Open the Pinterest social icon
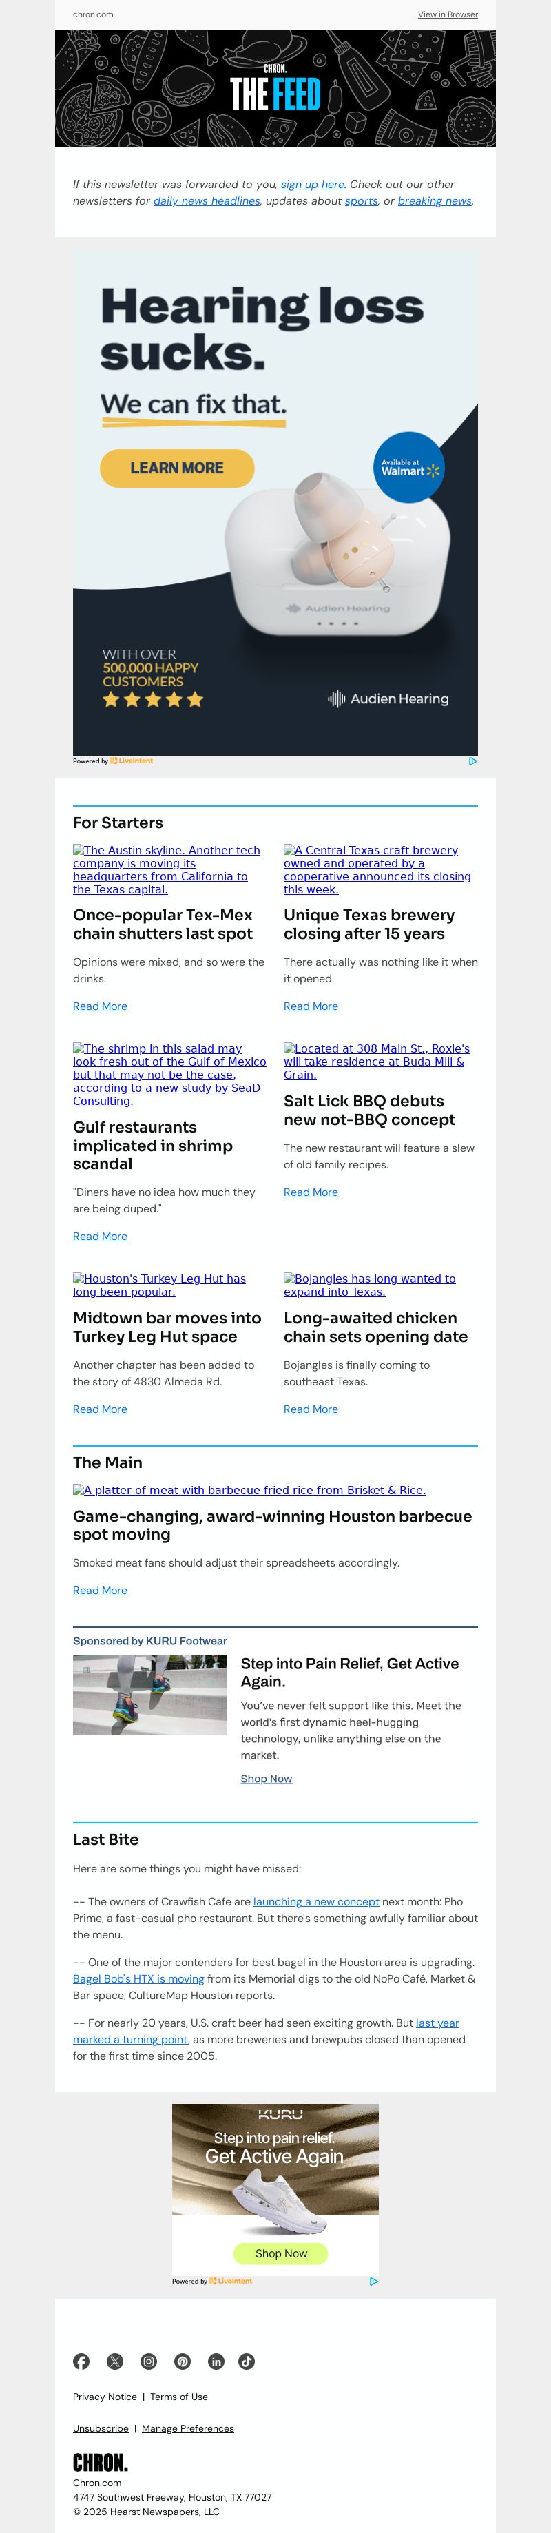The width and height of the screenshot is (551, 2533). point(182,2361)
